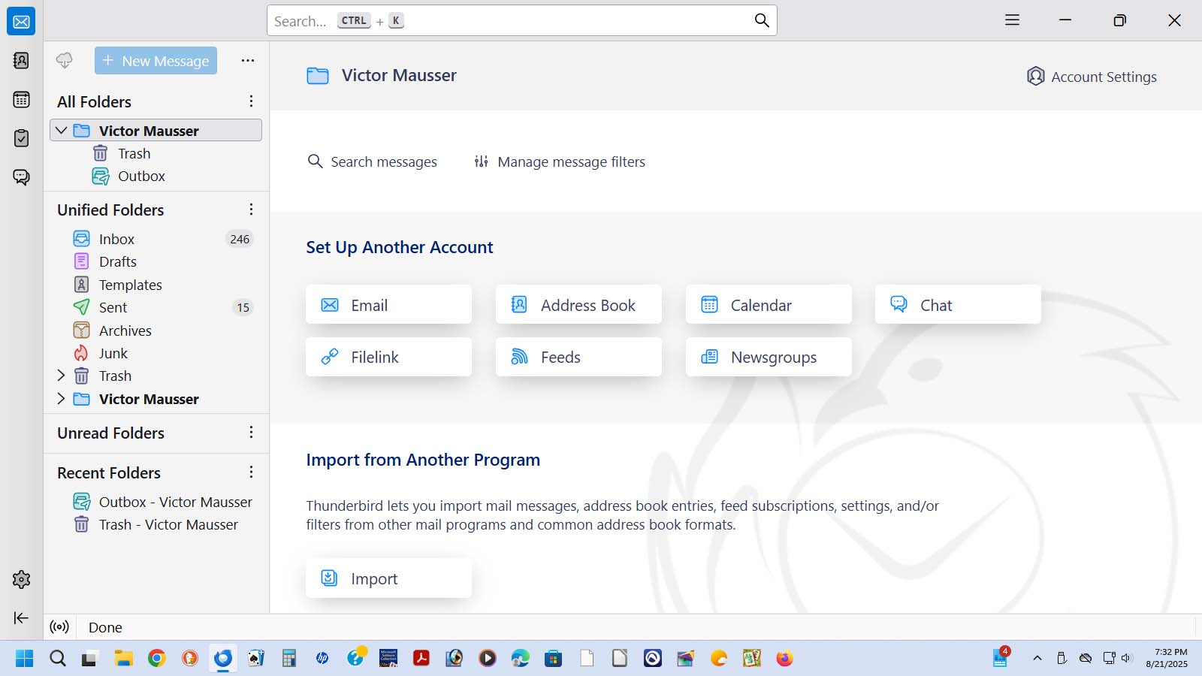Screen dimensions: 1202x676
Task: Get messages with cloud download icon
Action: click(65, 61)
